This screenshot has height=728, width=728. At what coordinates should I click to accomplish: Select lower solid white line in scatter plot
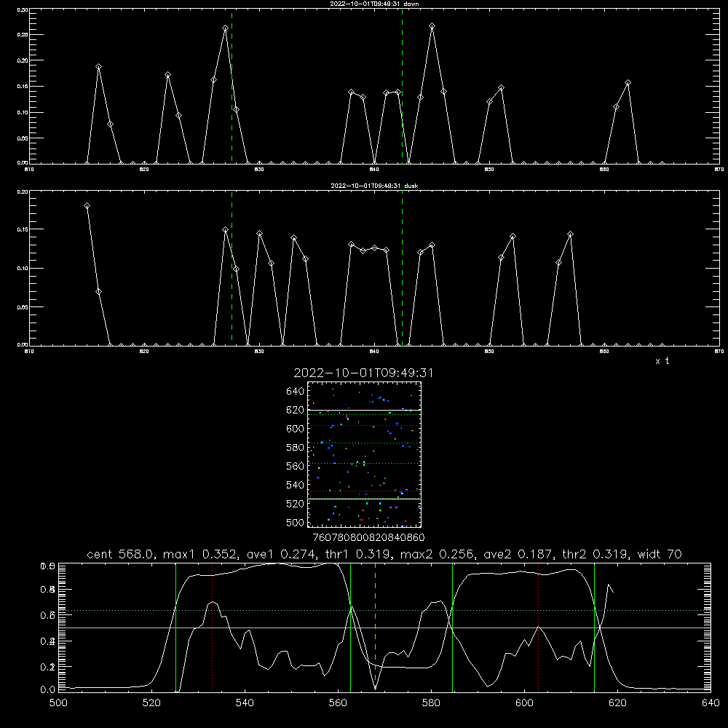tap(364, 499)
